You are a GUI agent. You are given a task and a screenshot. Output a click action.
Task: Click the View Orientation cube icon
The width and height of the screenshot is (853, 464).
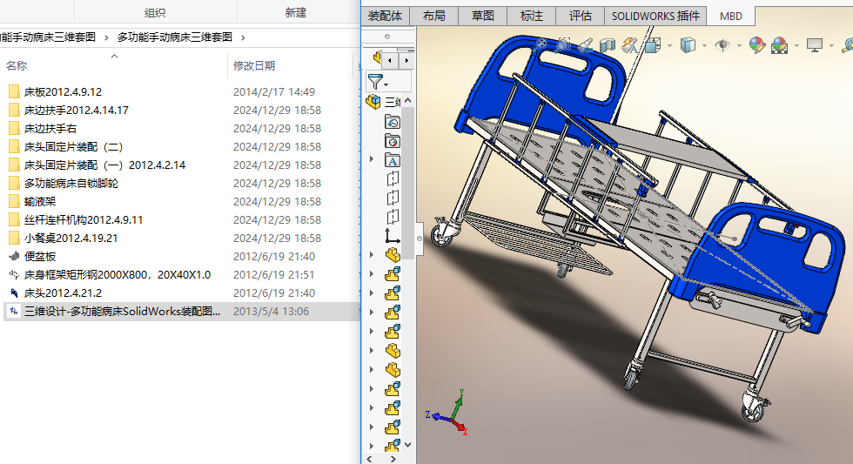coord(653,45)
